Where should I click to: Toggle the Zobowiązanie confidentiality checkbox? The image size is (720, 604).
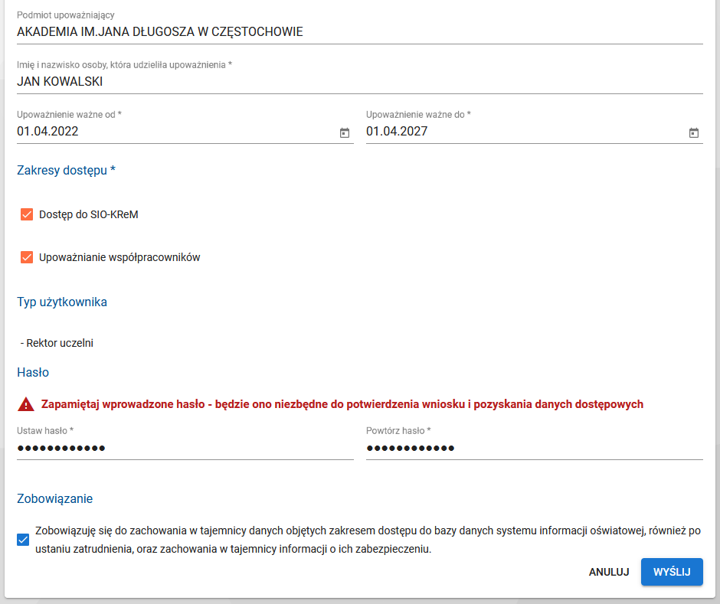pos(22,540)
